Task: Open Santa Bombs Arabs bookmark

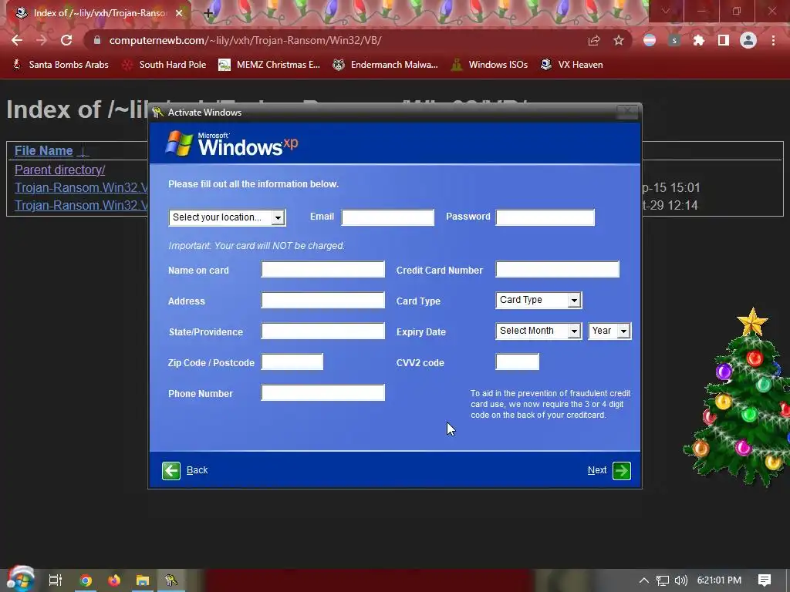Action: tap(60, 65)
